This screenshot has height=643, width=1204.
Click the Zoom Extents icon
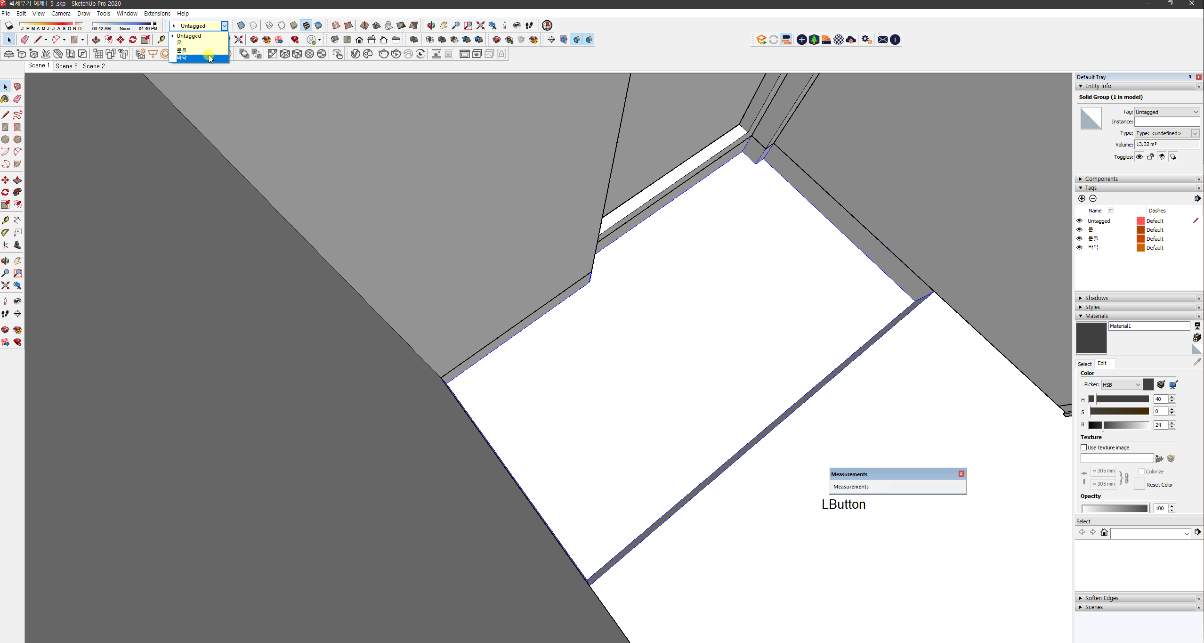point(480,25)
